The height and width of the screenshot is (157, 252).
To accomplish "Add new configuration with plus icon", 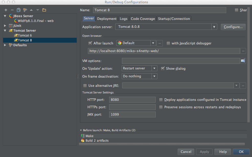I will pyautogui.click(x=6, y=10).
